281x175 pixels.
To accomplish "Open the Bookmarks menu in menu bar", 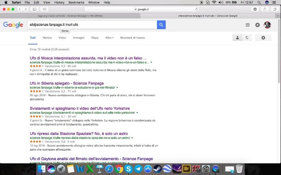I will tap(76, 3).
